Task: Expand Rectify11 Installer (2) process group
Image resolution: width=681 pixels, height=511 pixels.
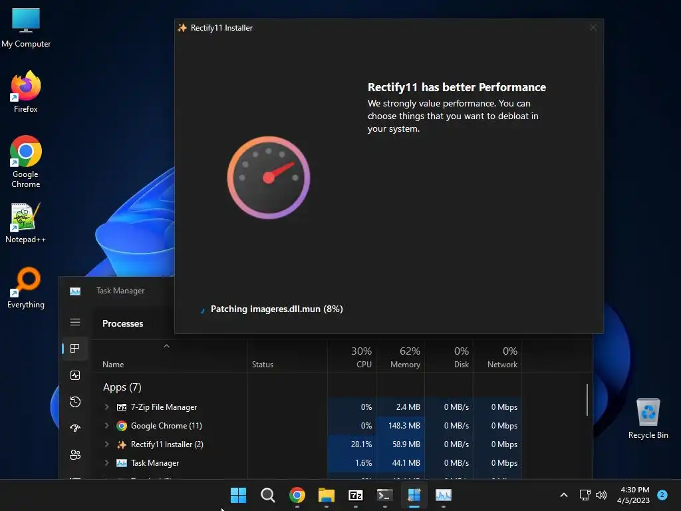Action: point(106,444)
